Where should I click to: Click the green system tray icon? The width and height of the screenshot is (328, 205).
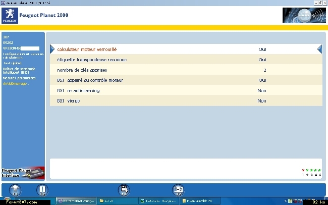pyautogui.click(x=290, y=201)
